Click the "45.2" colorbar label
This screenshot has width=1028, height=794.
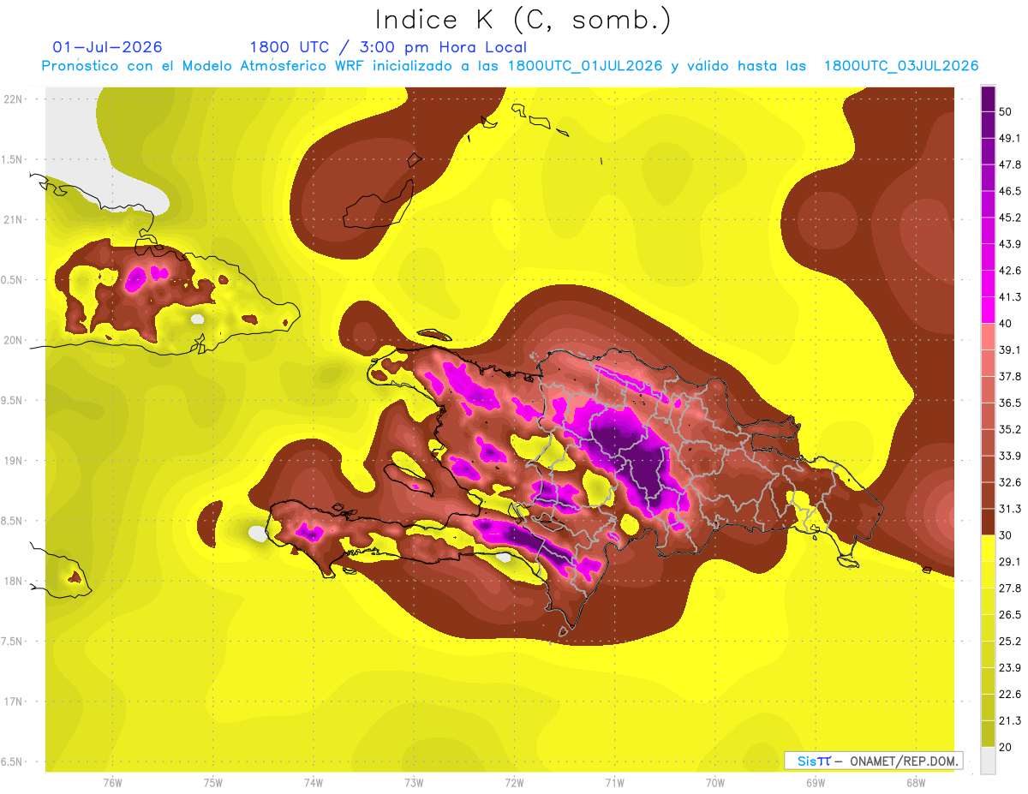tap(1010, 218)
